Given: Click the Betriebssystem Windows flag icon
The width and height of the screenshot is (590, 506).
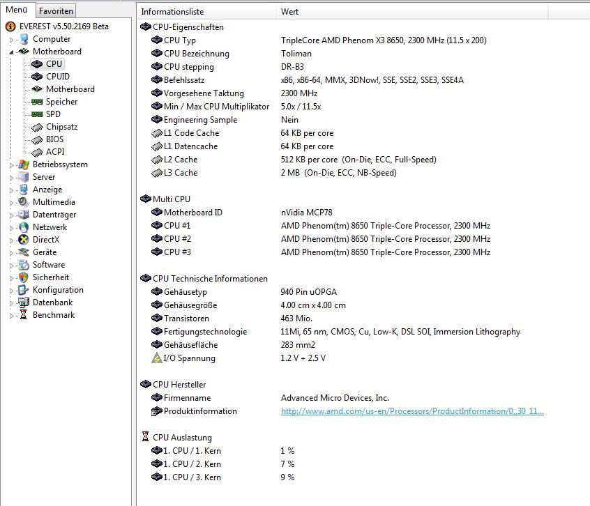Looking at the screenshot, I should (x=24, y=164).
